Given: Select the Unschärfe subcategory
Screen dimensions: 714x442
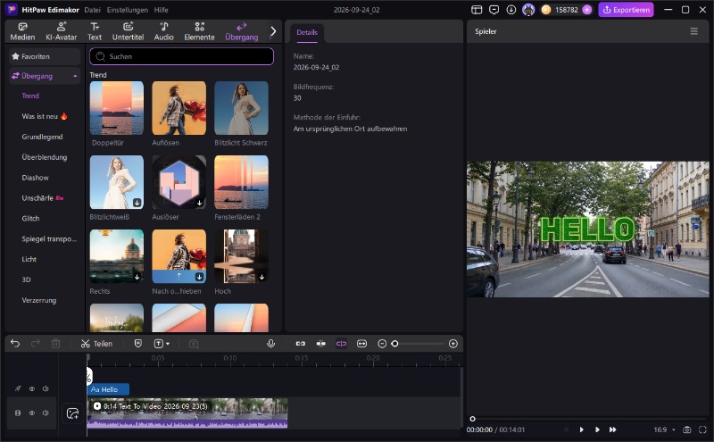Looking at the screenshot, I should pos(43,197).
